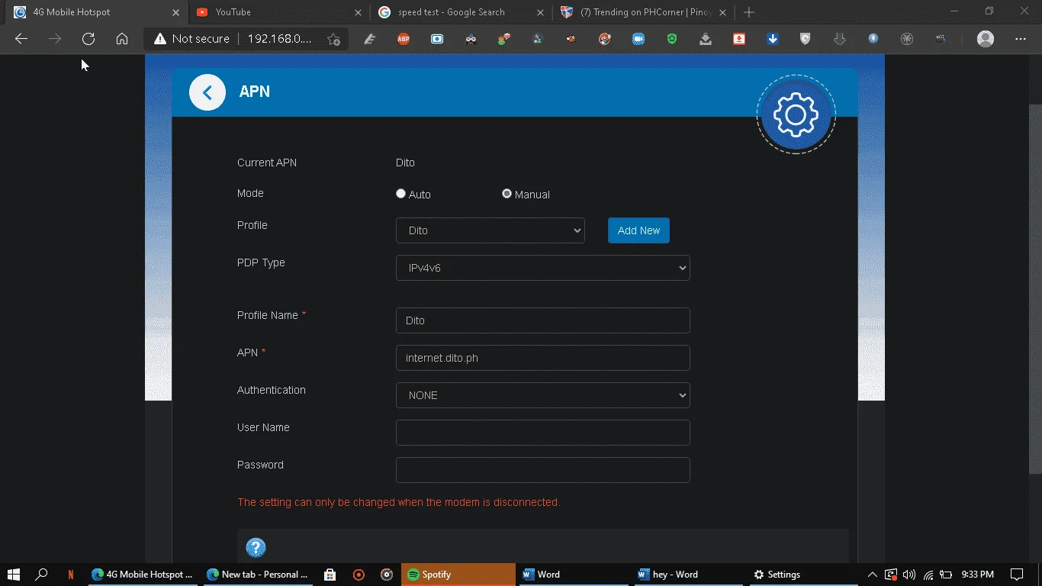This screenshot has height=586, width=1042.
Task: Switch to the YouTube tab
Action: (278, 12)
